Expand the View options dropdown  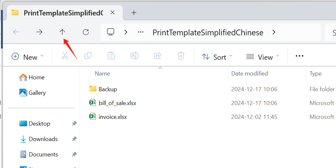[x=262, y=57]
